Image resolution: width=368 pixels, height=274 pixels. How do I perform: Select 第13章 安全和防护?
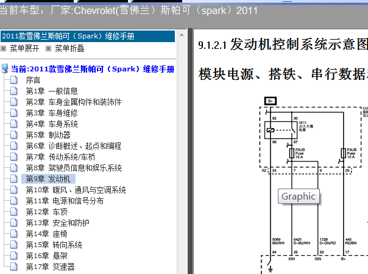tap(57, 223)
